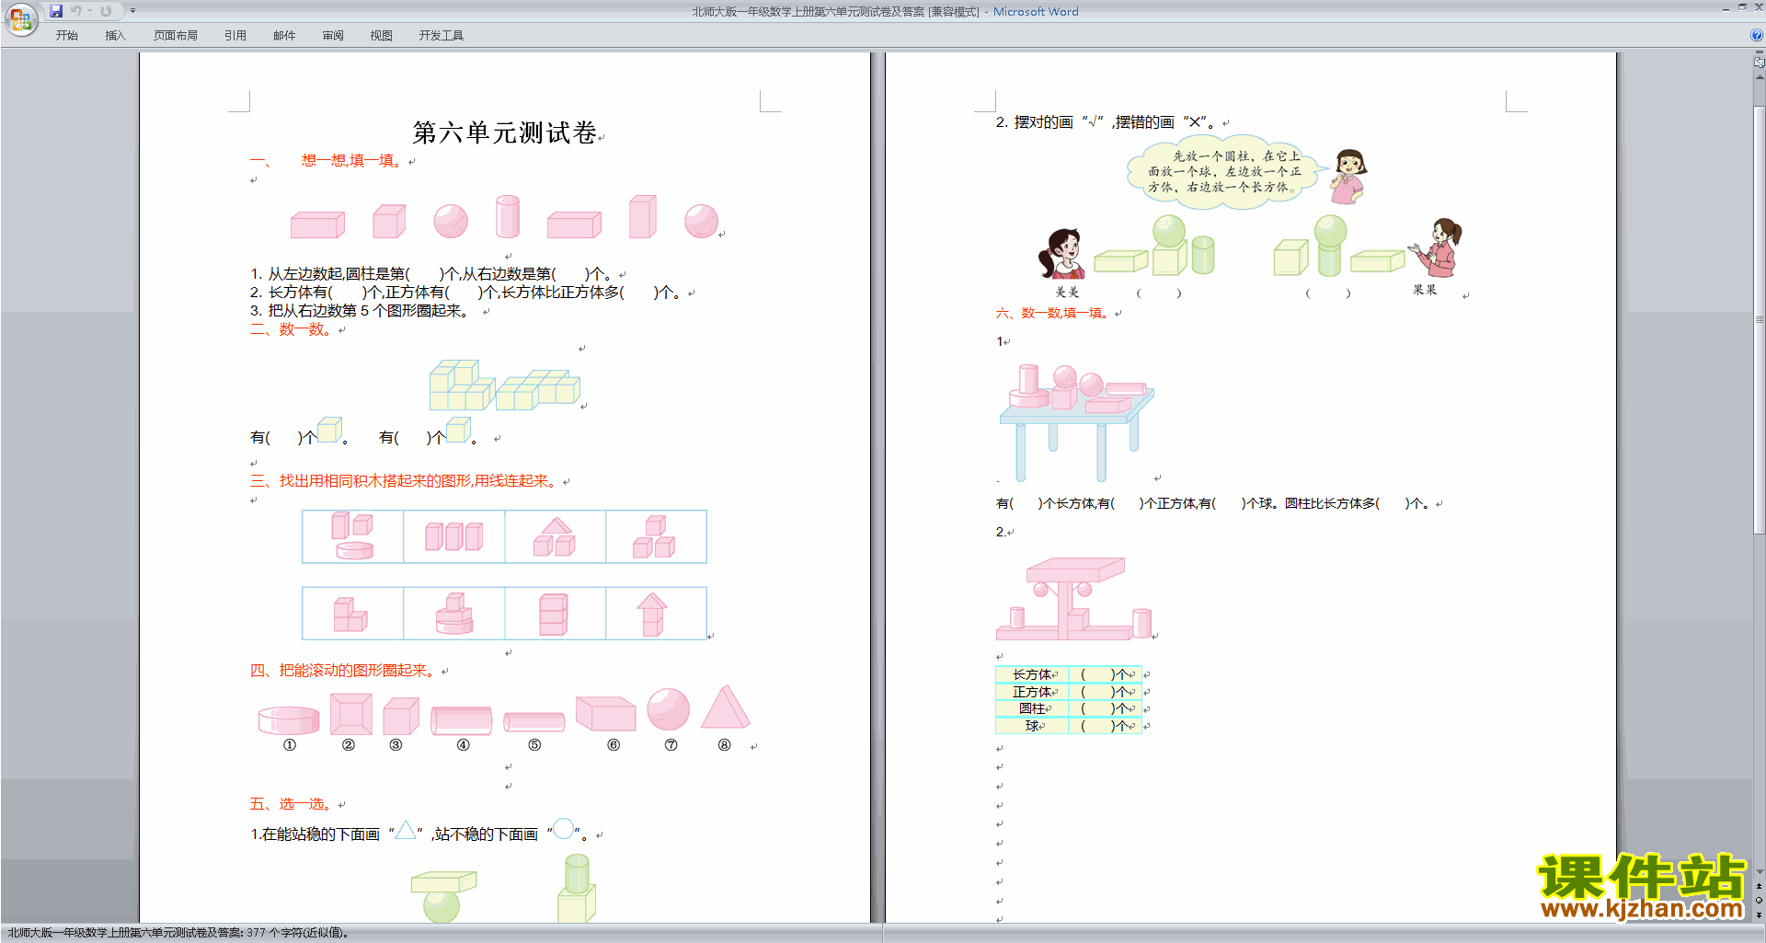Click the 正方体 table cell
The height and width of the screenshot is (943, 1766).
1033,692
